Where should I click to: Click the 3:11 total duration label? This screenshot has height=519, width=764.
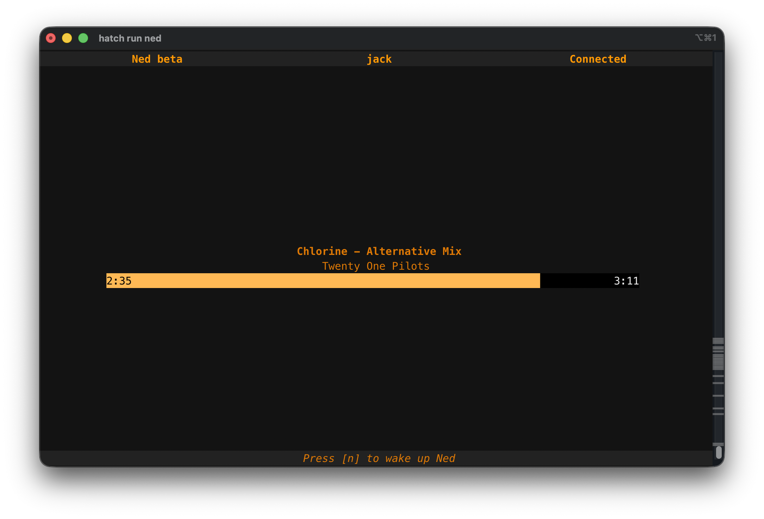coord(626,281)
